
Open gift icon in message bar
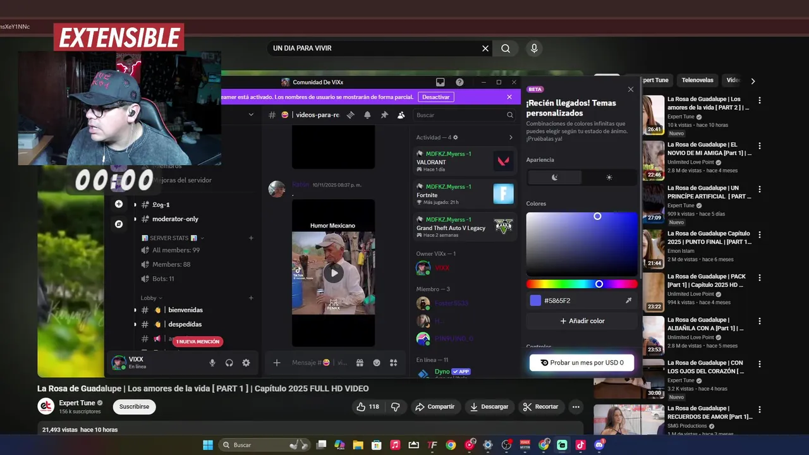click(360, 363)
